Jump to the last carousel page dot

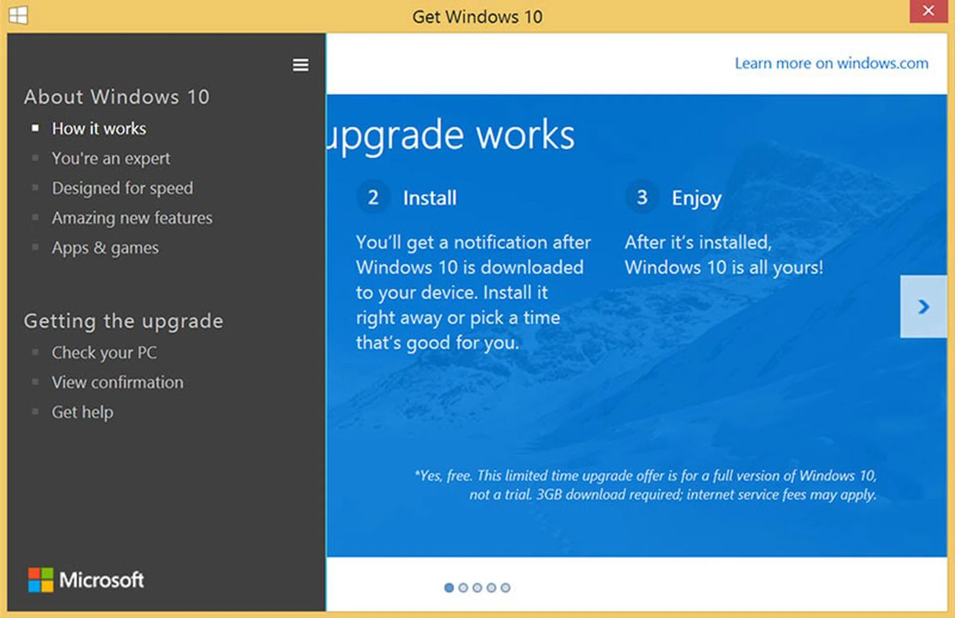click(505, 588)
